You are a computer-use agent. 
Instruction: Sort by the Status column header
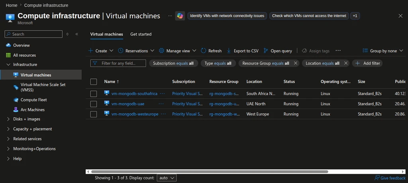[289, 82]
